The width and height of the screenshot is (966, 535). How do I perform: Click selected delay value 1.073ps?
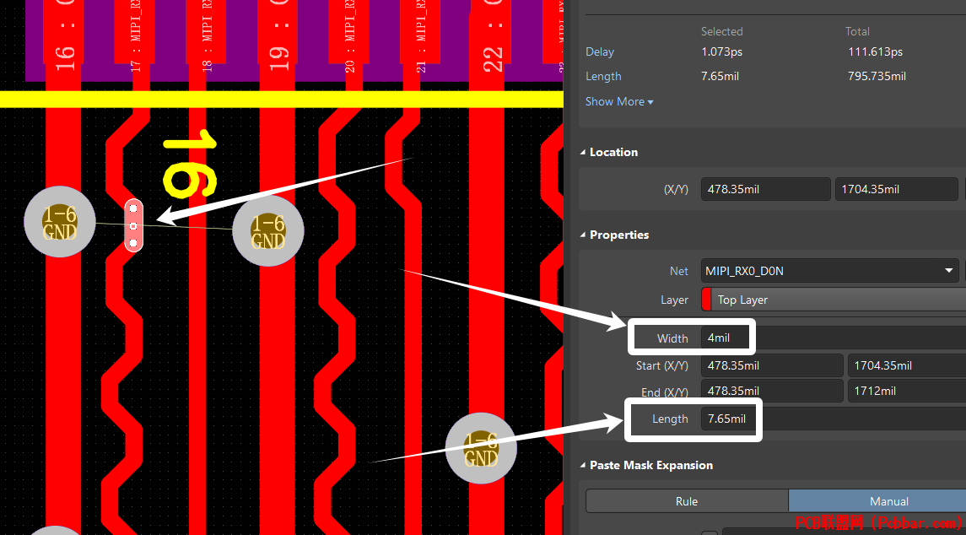(721, 51)
